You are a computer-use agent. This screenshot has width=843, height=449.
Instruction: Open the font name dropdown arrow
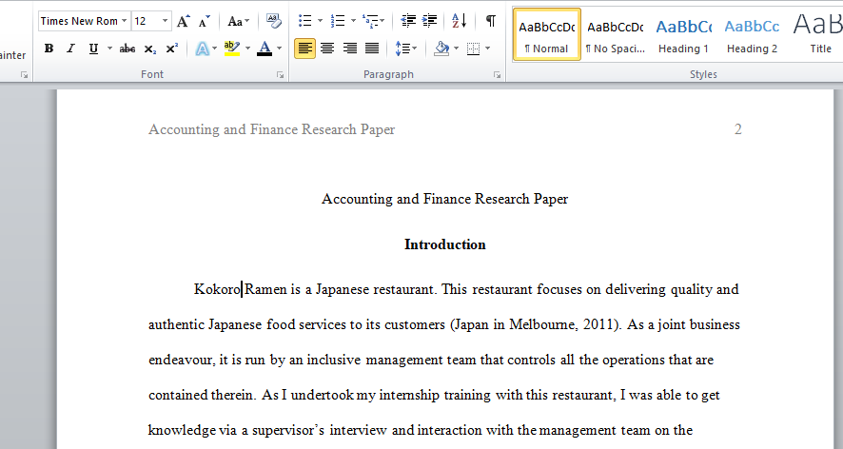[x=125, y=21]
